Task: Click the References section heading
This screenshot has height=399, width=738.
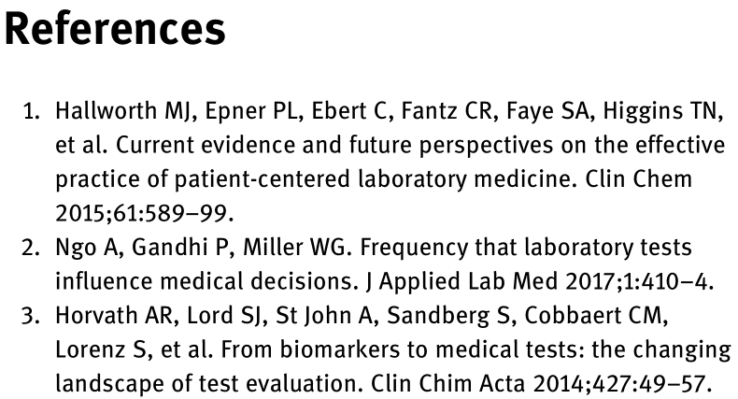Action: pos(117,30)
